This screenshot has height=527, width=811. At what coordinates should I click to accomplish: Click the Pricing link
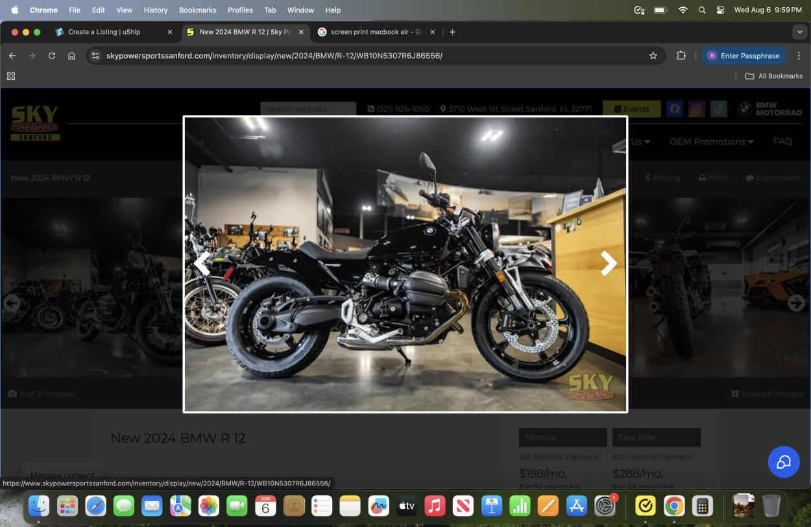[x=662, y=178]
